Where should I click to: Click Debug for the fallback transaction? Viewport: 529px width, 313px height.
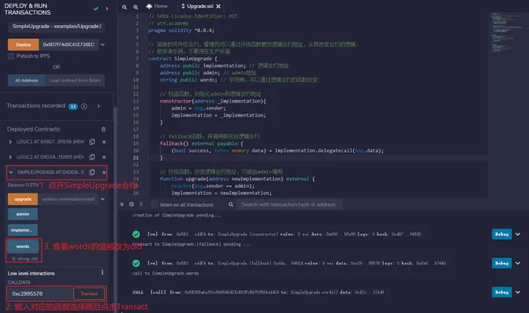tap(502, 263)
